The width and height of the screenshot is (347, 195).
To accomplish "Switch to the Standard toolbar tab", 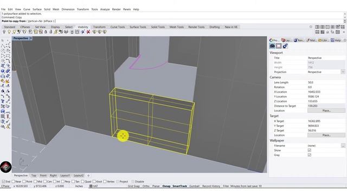I will (10, 27).
